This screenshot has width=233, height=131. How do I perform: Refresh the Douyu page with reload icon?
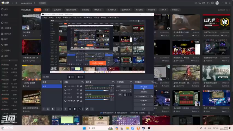[16, 3]
